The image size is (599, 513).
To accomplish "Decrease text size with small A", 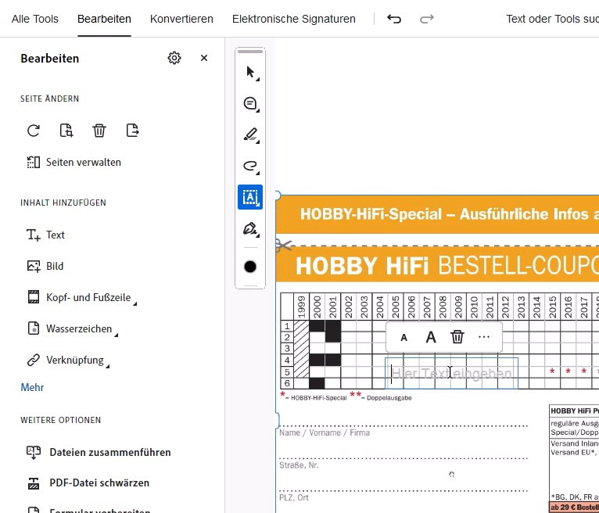I will 404,338.
